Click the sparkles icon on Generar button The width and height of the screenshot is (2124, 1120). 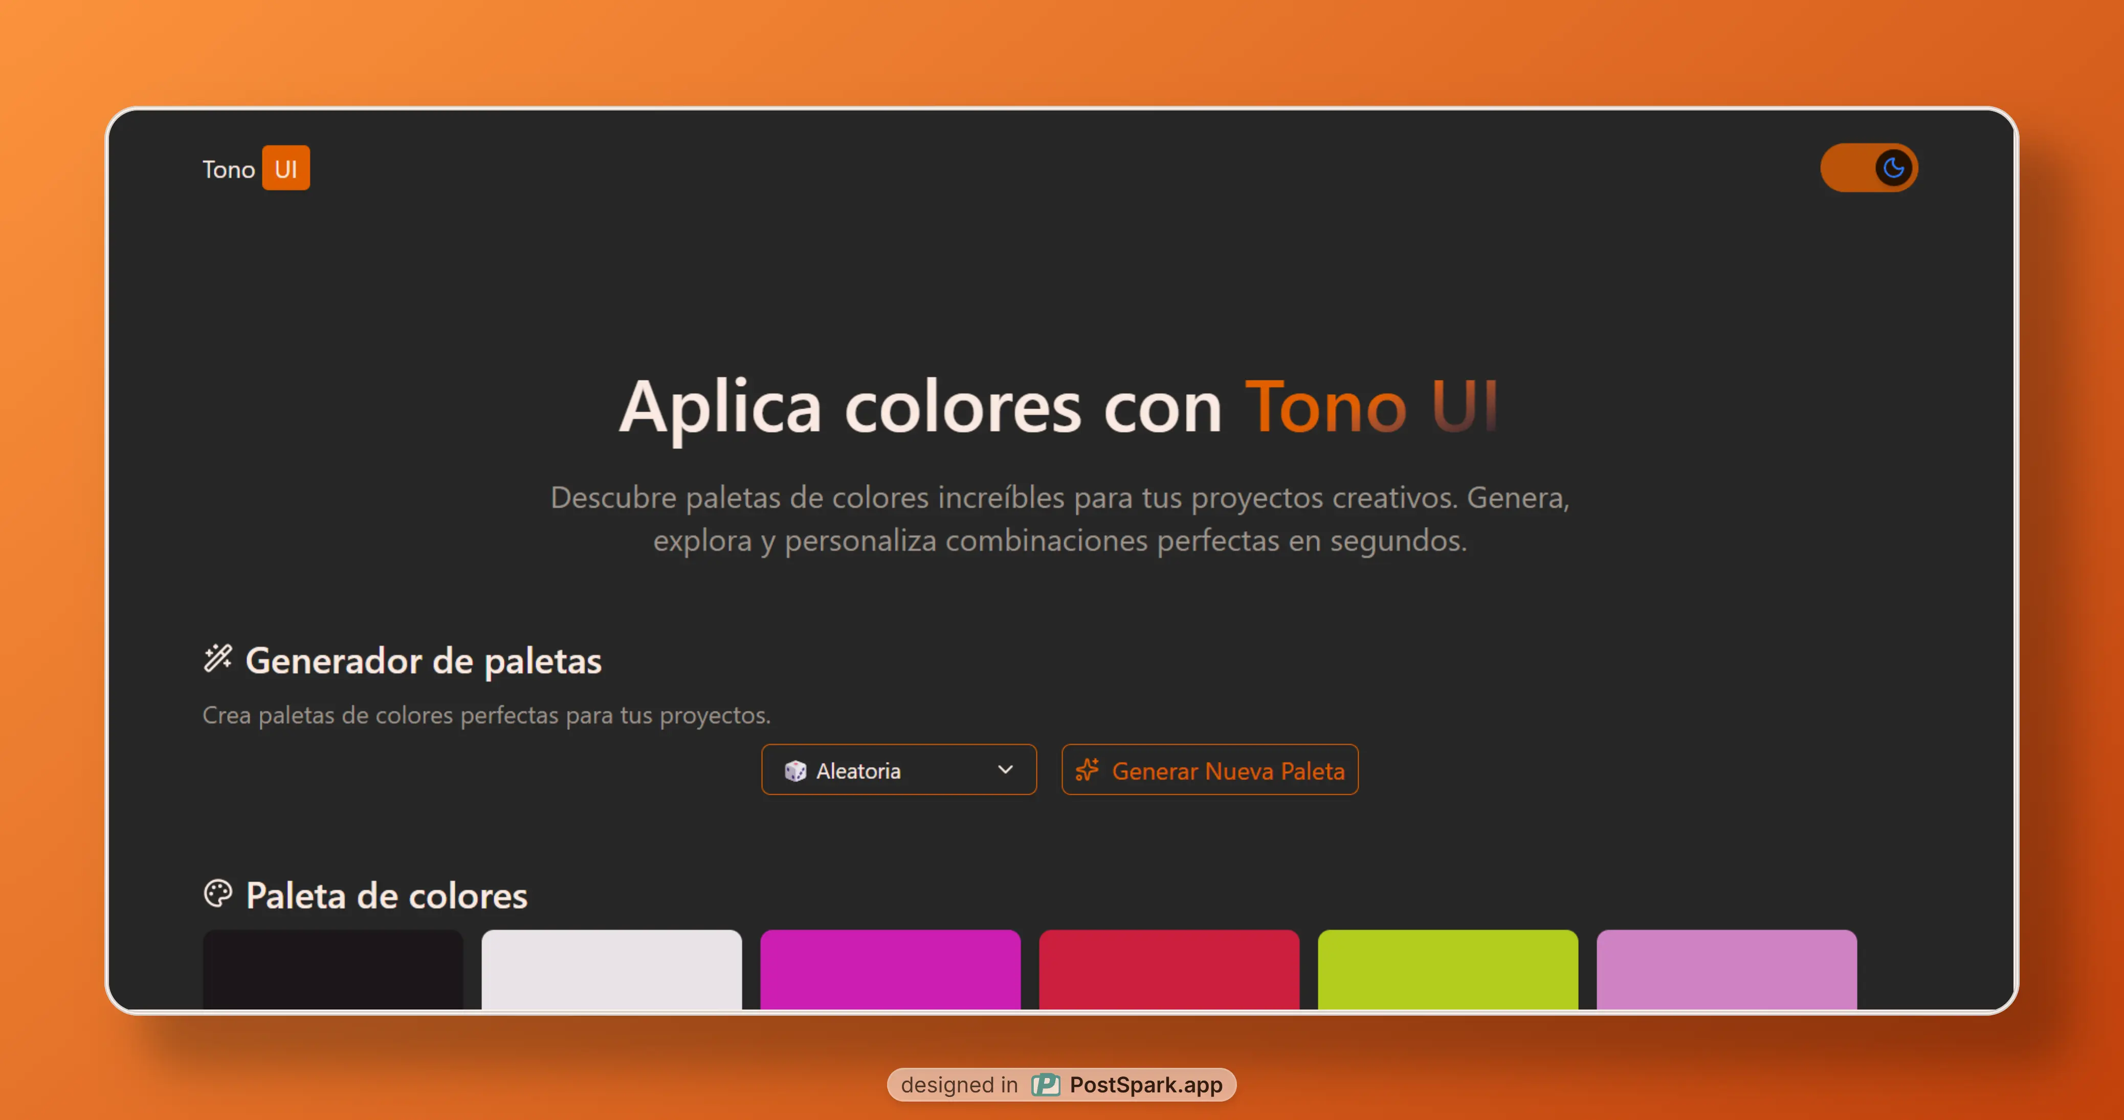pyautogui.click(x=1087, y=770)
